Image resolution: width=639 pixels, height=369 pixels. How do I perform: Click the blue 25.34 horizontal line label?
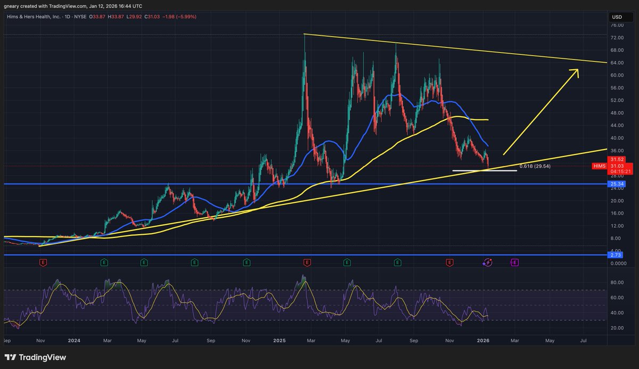click(x=617, y=184)
